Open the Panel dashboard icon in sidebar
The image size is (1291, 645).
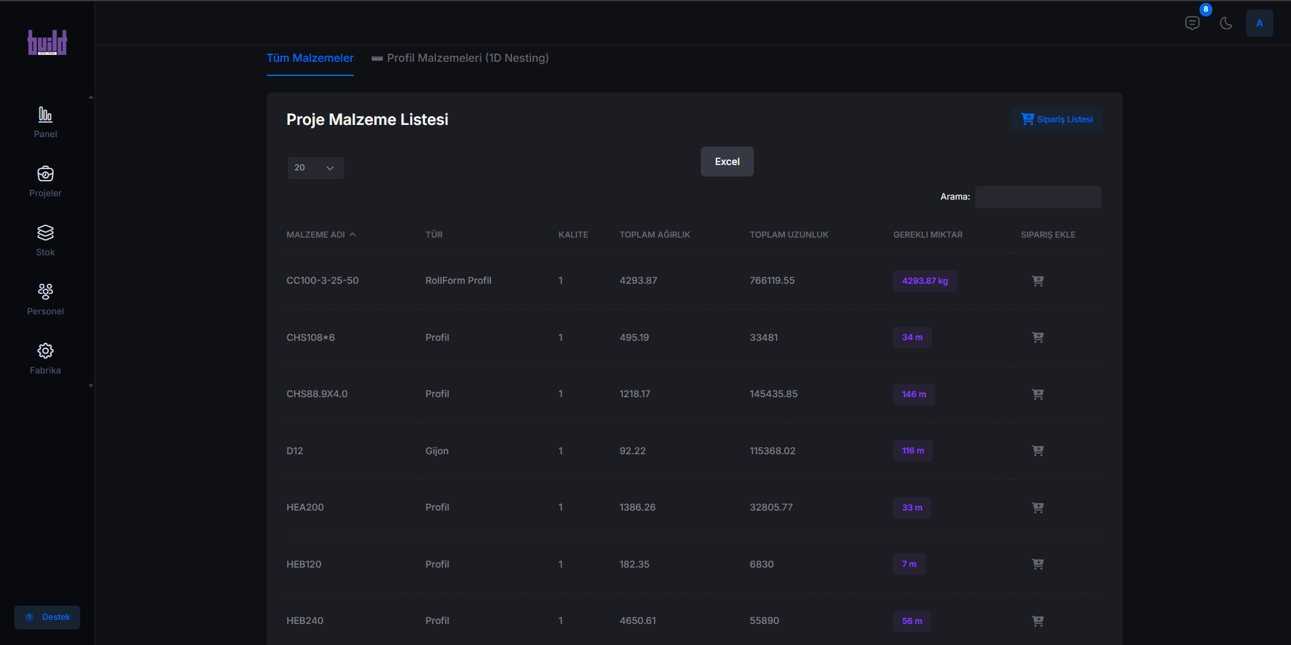click(x=46, y=115)
